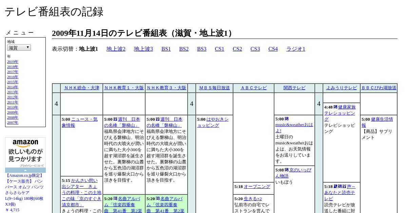407x213 pixels.
Task: Select the year 2016年 in the menu
Action: 13,77
